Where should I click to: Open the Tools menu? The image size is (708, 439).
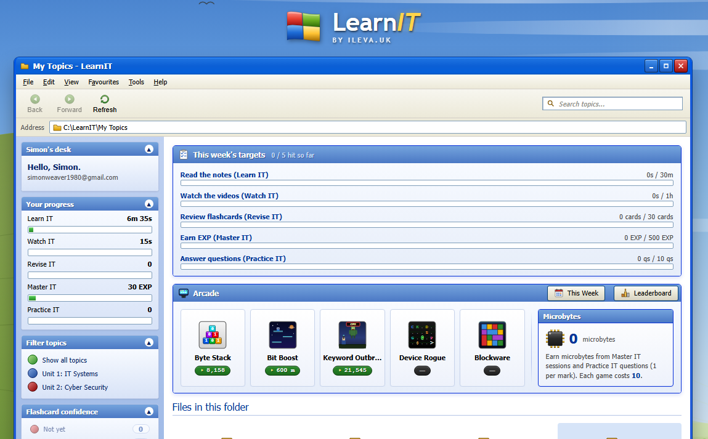tap(136, 82)
